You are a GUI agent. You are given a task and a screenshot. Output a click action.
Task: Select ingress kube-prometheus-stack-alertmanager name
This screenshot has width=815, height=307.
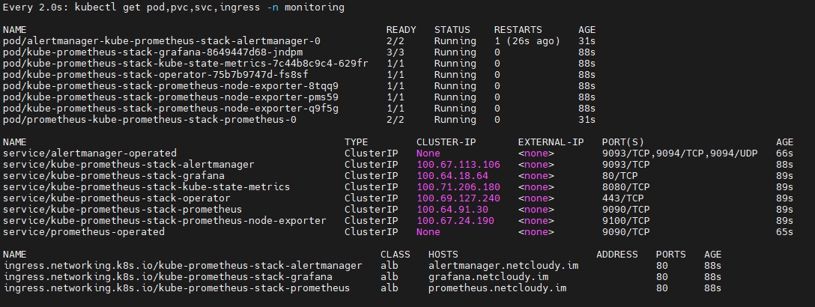point(183,266)
